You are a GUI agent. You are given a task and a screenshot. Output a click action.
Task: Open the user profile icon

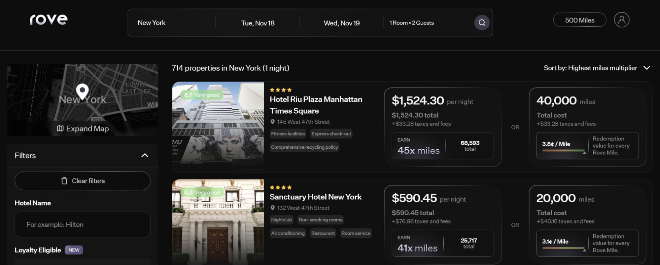pyautogui.click(x=621, y=20)
